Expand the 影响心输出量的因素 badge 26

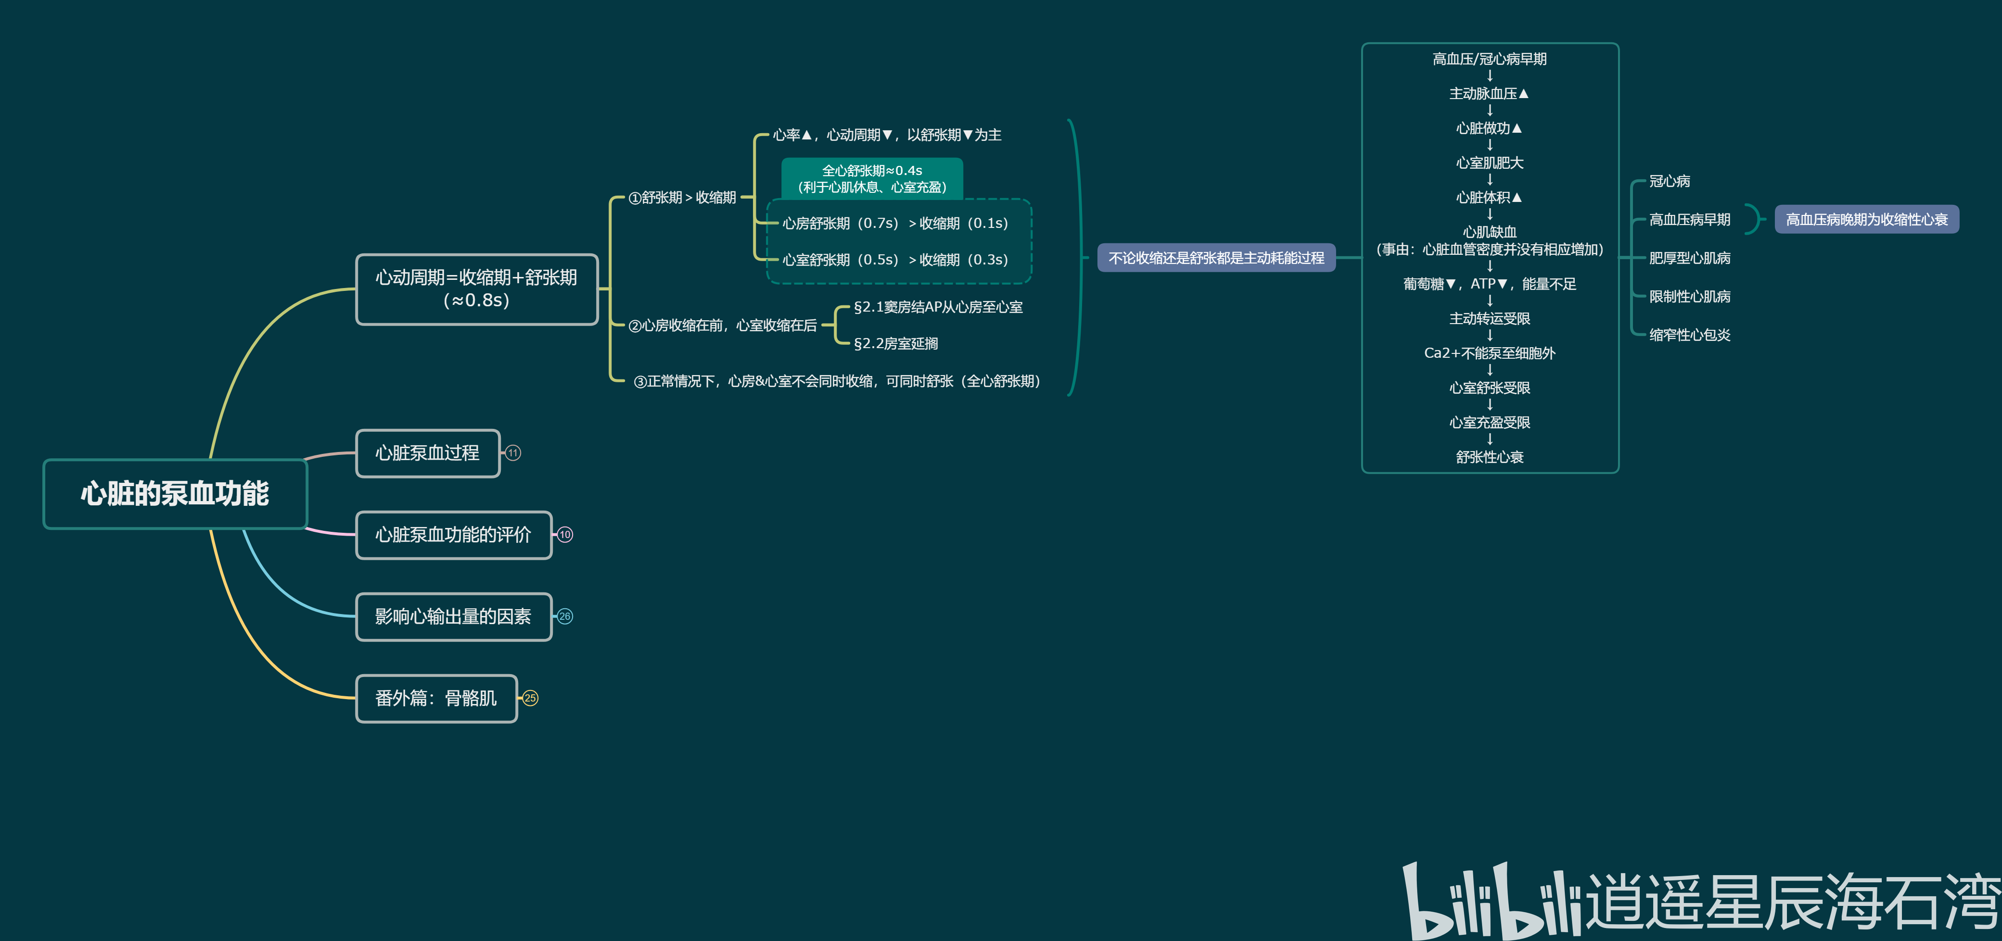coord(565,616)
